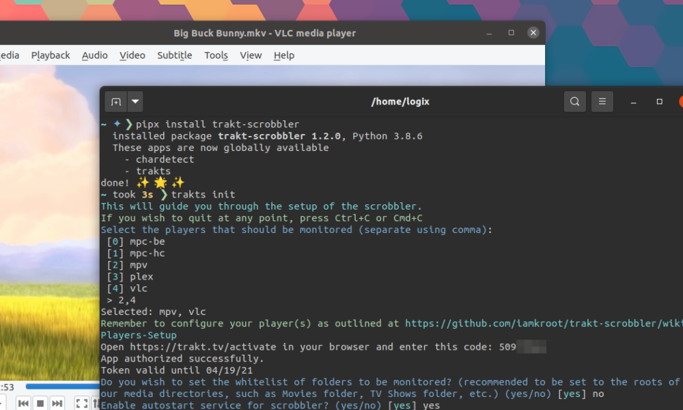Click the 'Selected: mpv, vlc' line
Screen dimensions: 683x410
point(153,312)
